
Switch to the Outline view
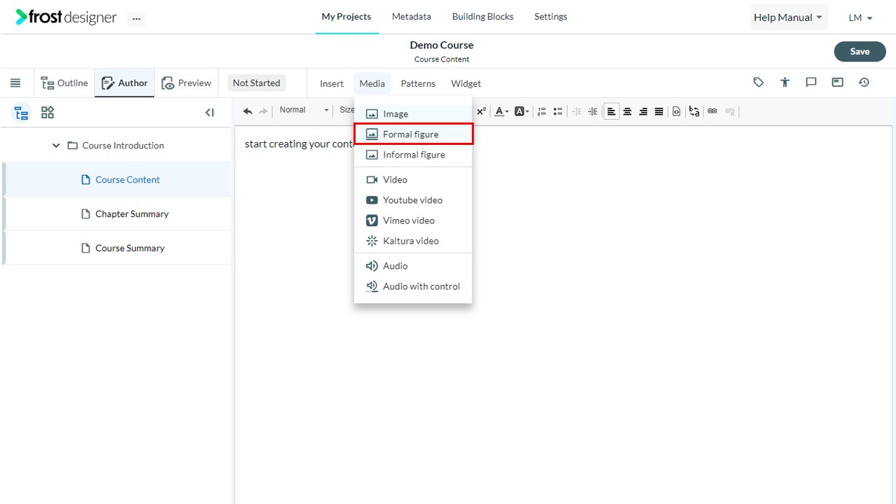[x=64, y=83]
